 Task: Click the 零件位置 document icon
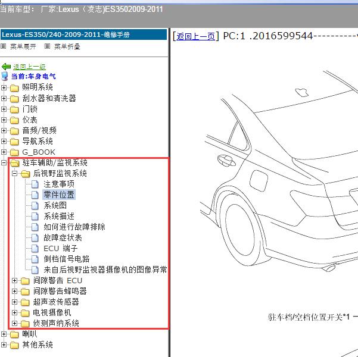35,195
